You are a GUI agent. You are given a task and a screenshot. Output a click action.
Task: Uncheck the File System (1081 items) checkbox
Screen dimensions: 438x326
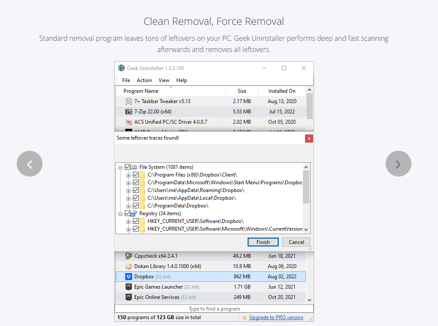(x=128, y=167)
